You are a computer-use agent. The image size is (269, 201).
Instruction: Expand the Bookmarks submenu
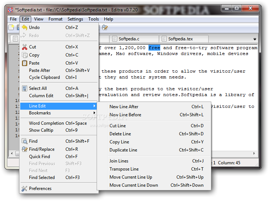click(58, 113)
